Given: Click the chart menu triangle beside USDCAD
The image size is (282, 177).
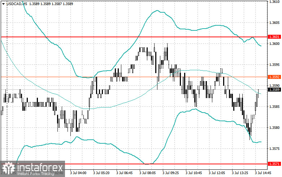Looking at the screenshot, I should [4, 4].
